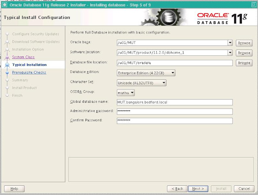This screenshot has width=258, height=195.
Task: Click the message area at bottom panel
Action: click(161, 170)
